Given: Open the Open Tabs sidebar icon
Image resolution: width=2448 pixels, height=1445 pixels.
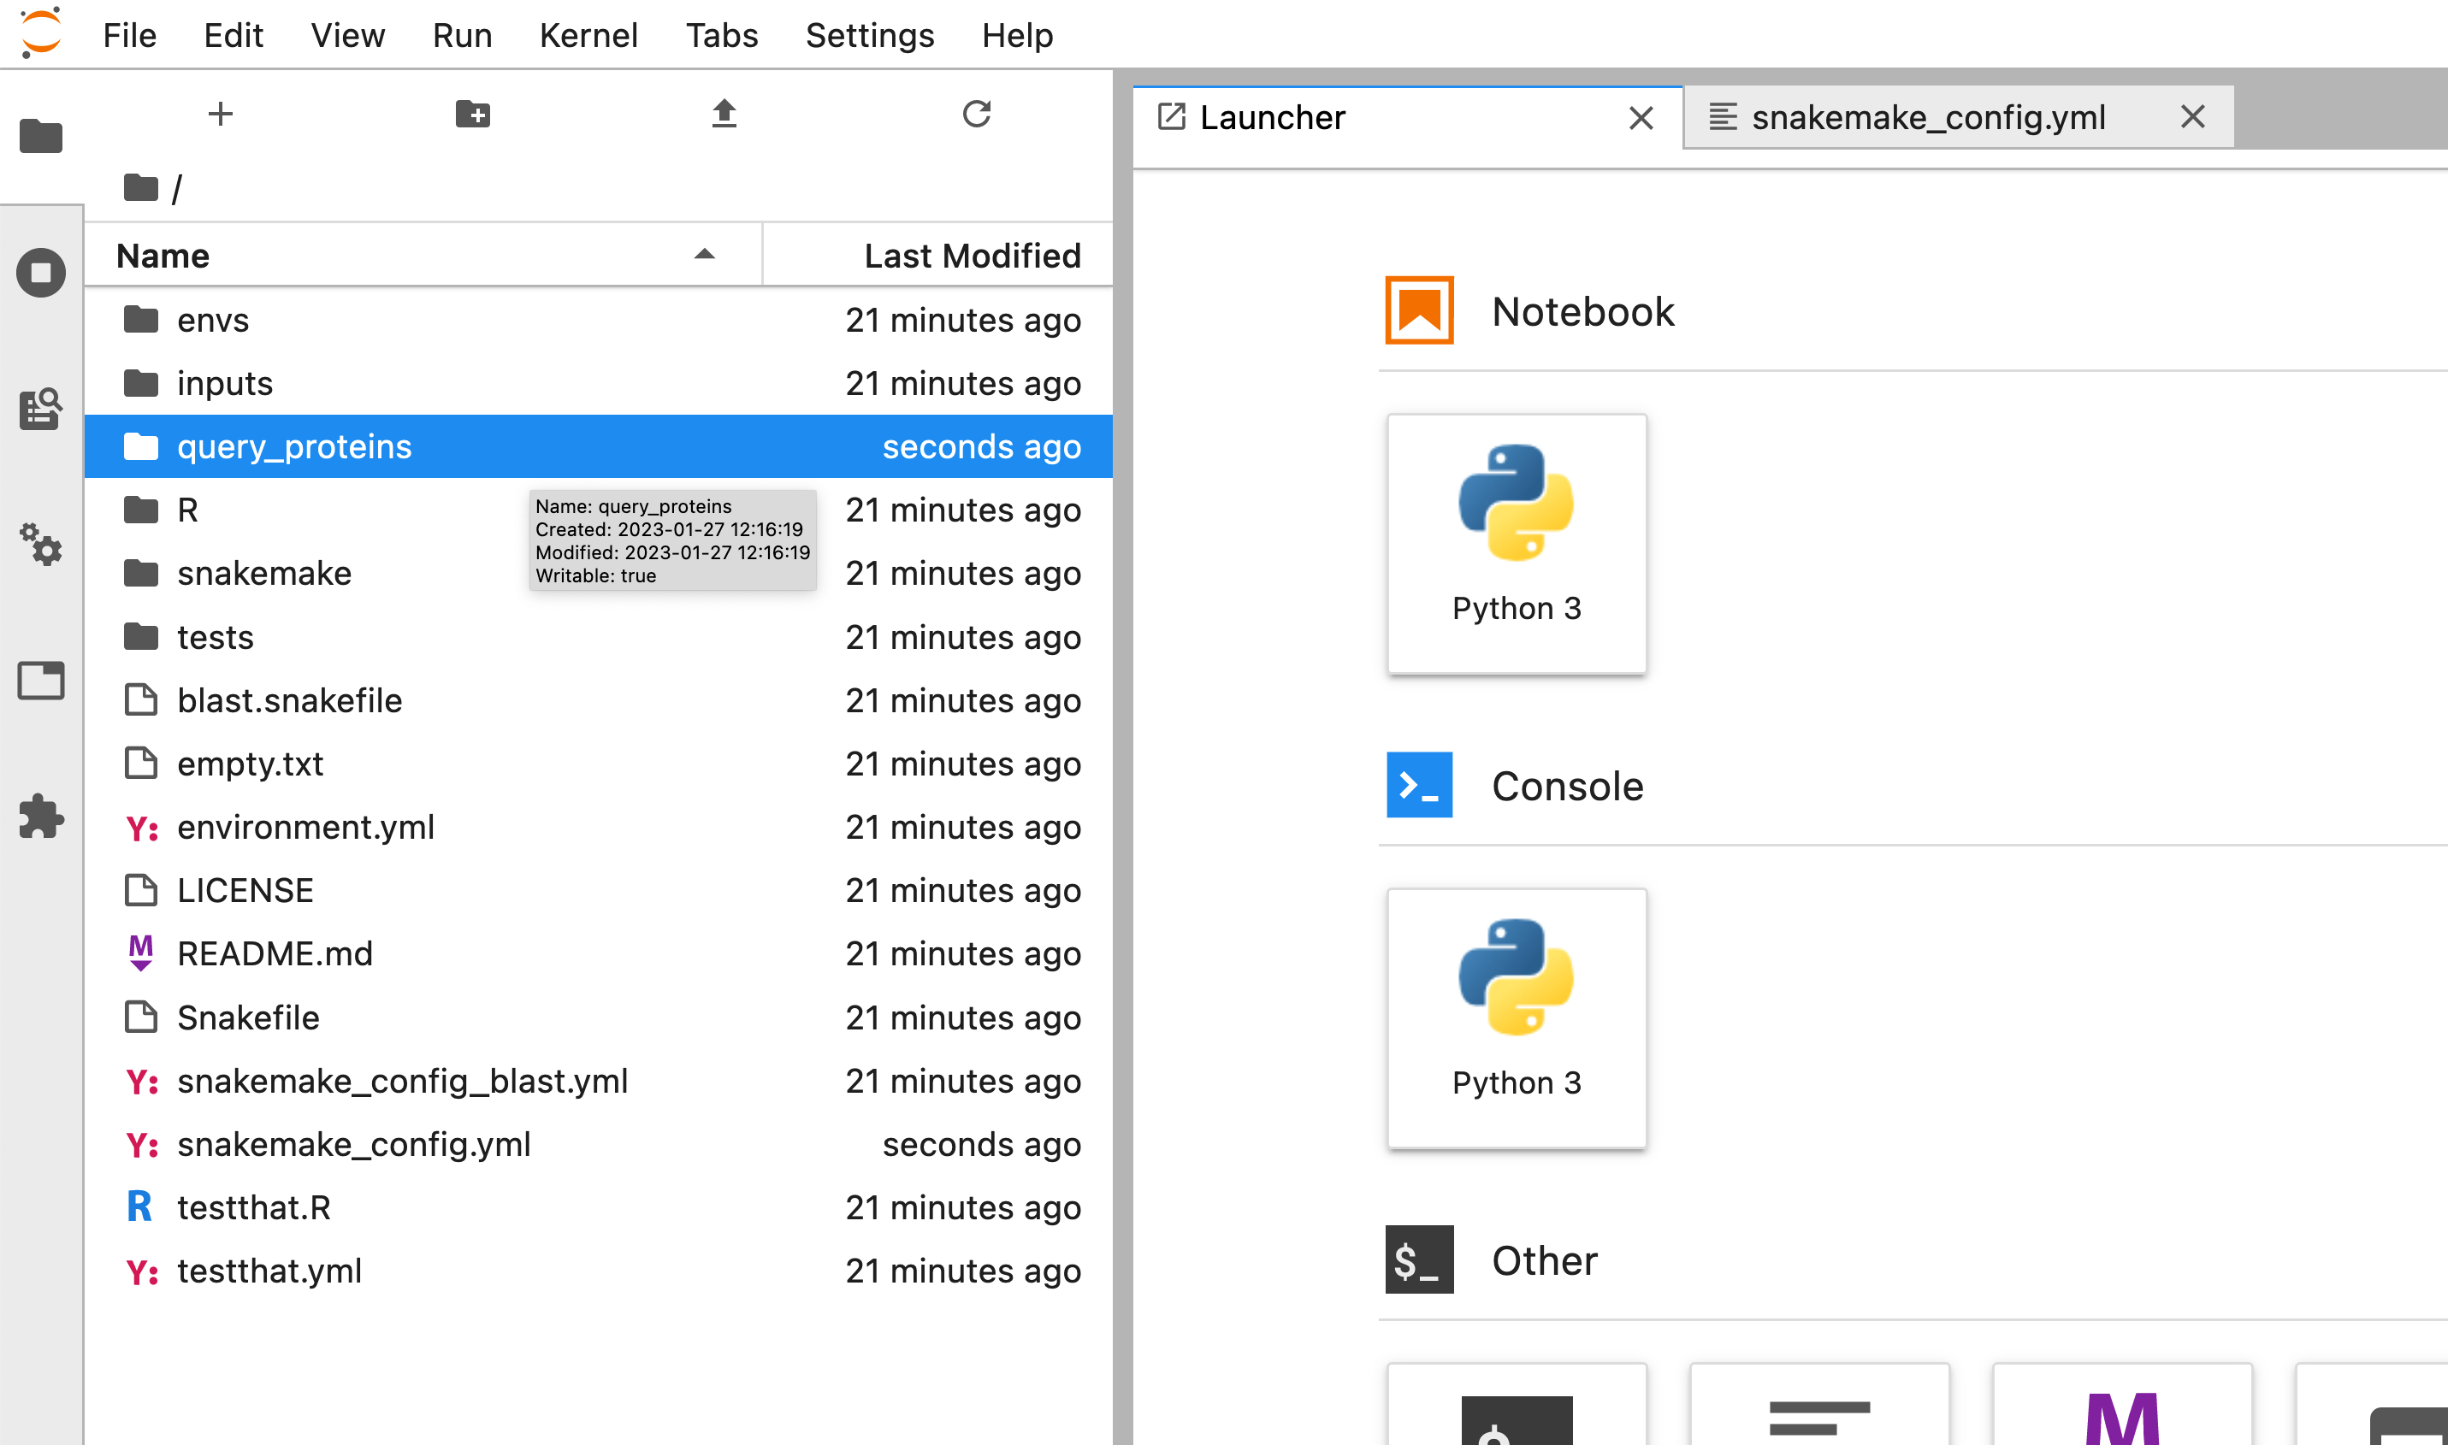Looking at the screenshot, I should [41, 681].
